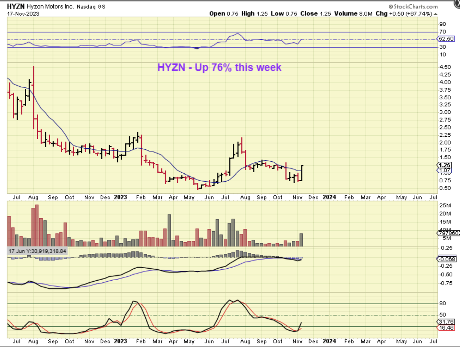This screenshot has width=460, height=347.
Task: Click the 2024 label under the price chart
Action: tap(329, 197)
